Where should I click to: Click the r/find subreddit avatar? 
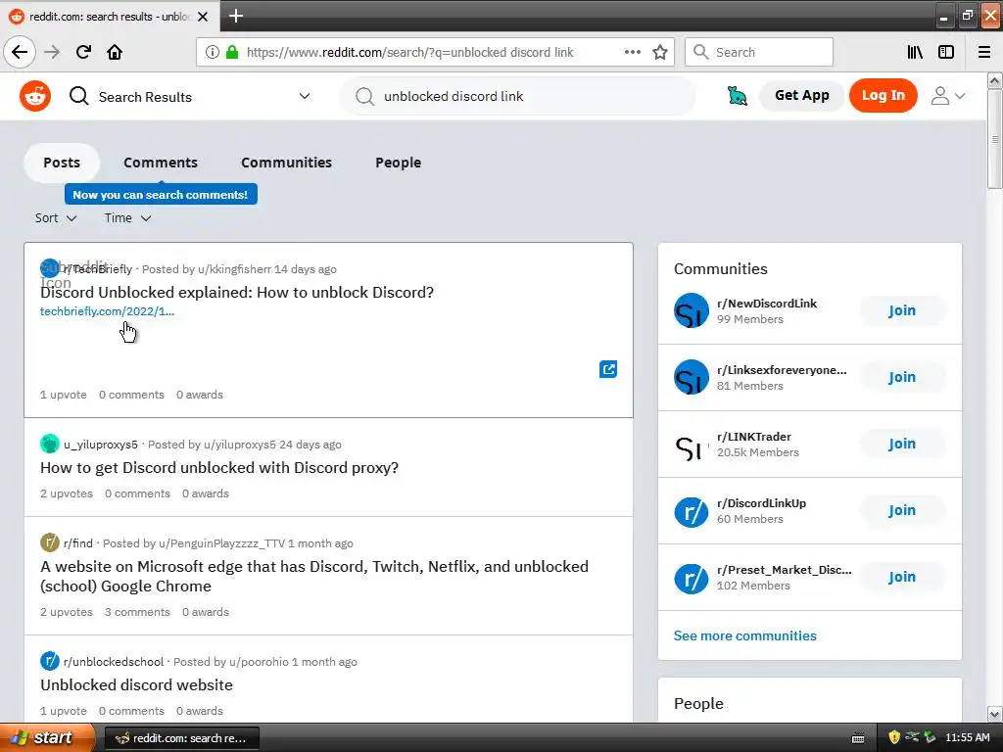49,542
